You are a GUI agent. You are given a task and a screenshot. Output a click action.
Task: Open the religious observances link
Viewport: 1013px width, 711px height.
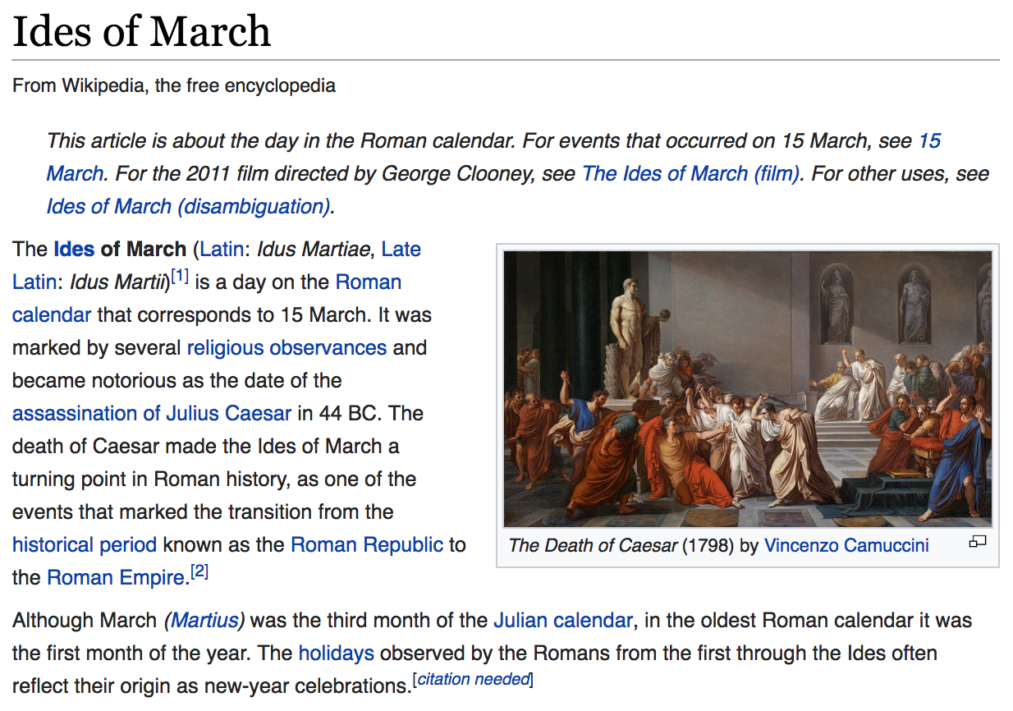286,347
